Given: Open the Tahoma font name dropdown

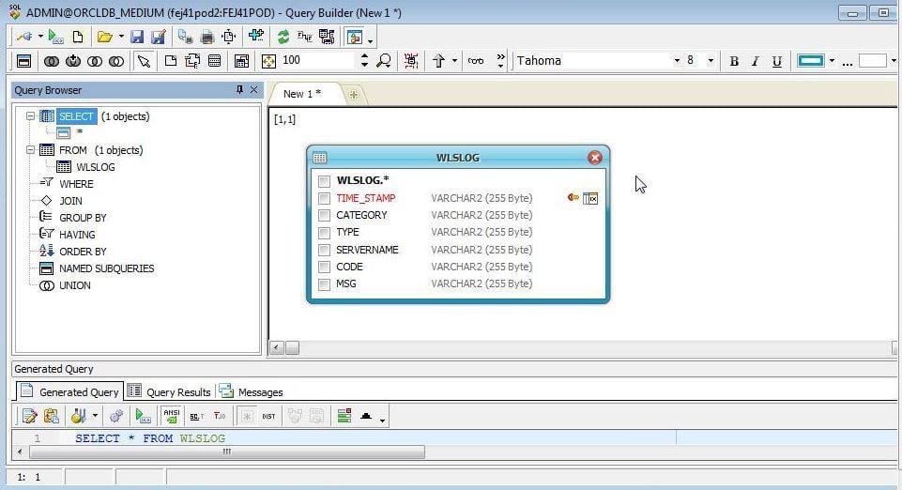Looking at the screenshot, I should coord(677,60).
